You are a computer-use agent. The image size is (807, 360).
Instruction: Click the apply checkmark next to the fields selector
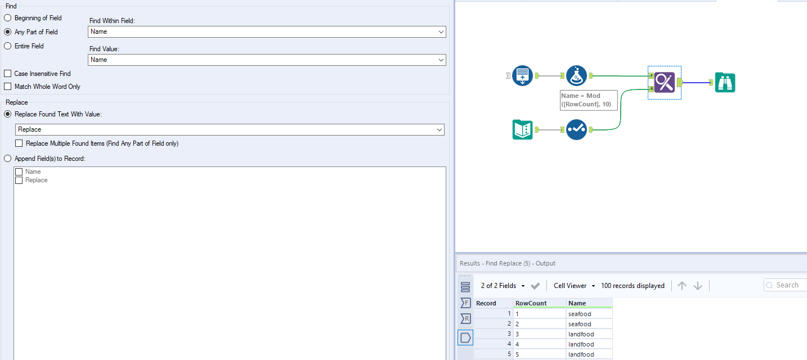[x=535, y=285]
